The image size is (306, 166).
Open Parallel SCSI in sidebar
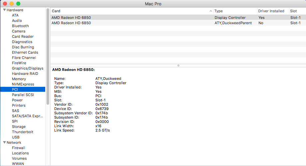click(x=23, y=95)
